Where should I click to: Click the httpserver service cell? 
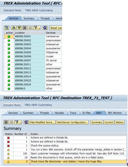point(53,53)
